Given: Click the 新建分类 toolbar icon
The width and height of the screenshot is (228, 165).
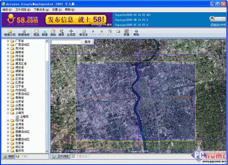Looking at the screenshot, I should tap(10, 32).
